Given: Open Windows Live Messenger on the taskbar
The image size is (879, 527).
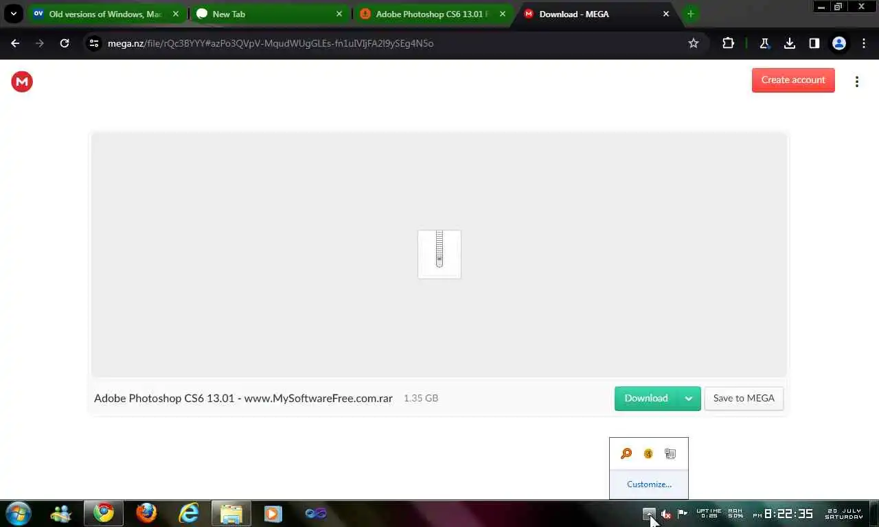Looking at the screenshot, I should tap(61, 513).
